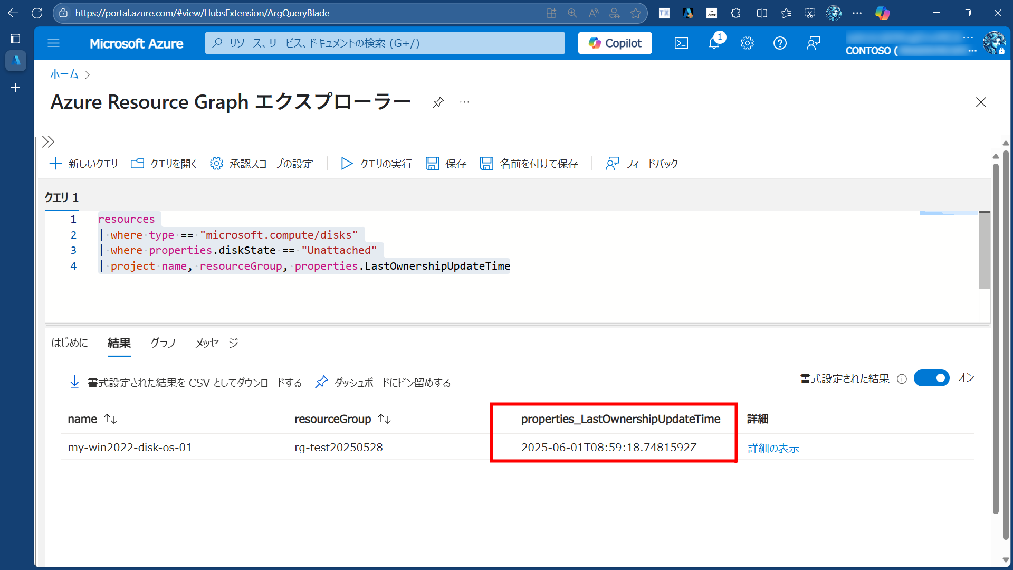Open the Azure portal hamburger menu
The image size is (1013, 570).
click(53, 43)
